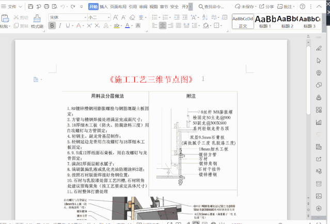Screen dimensions: 330x224
Task: Apply the 正文 style
Action: point(243,22)
